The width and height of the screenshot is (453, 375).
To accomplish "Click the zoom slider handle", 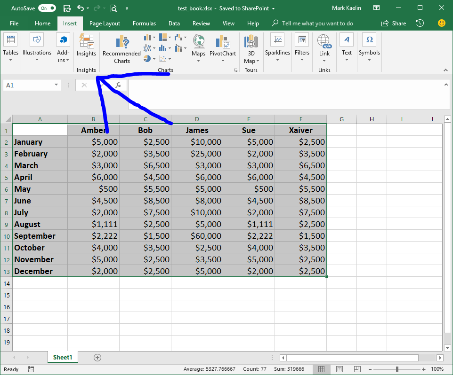I will coord(397,369).
